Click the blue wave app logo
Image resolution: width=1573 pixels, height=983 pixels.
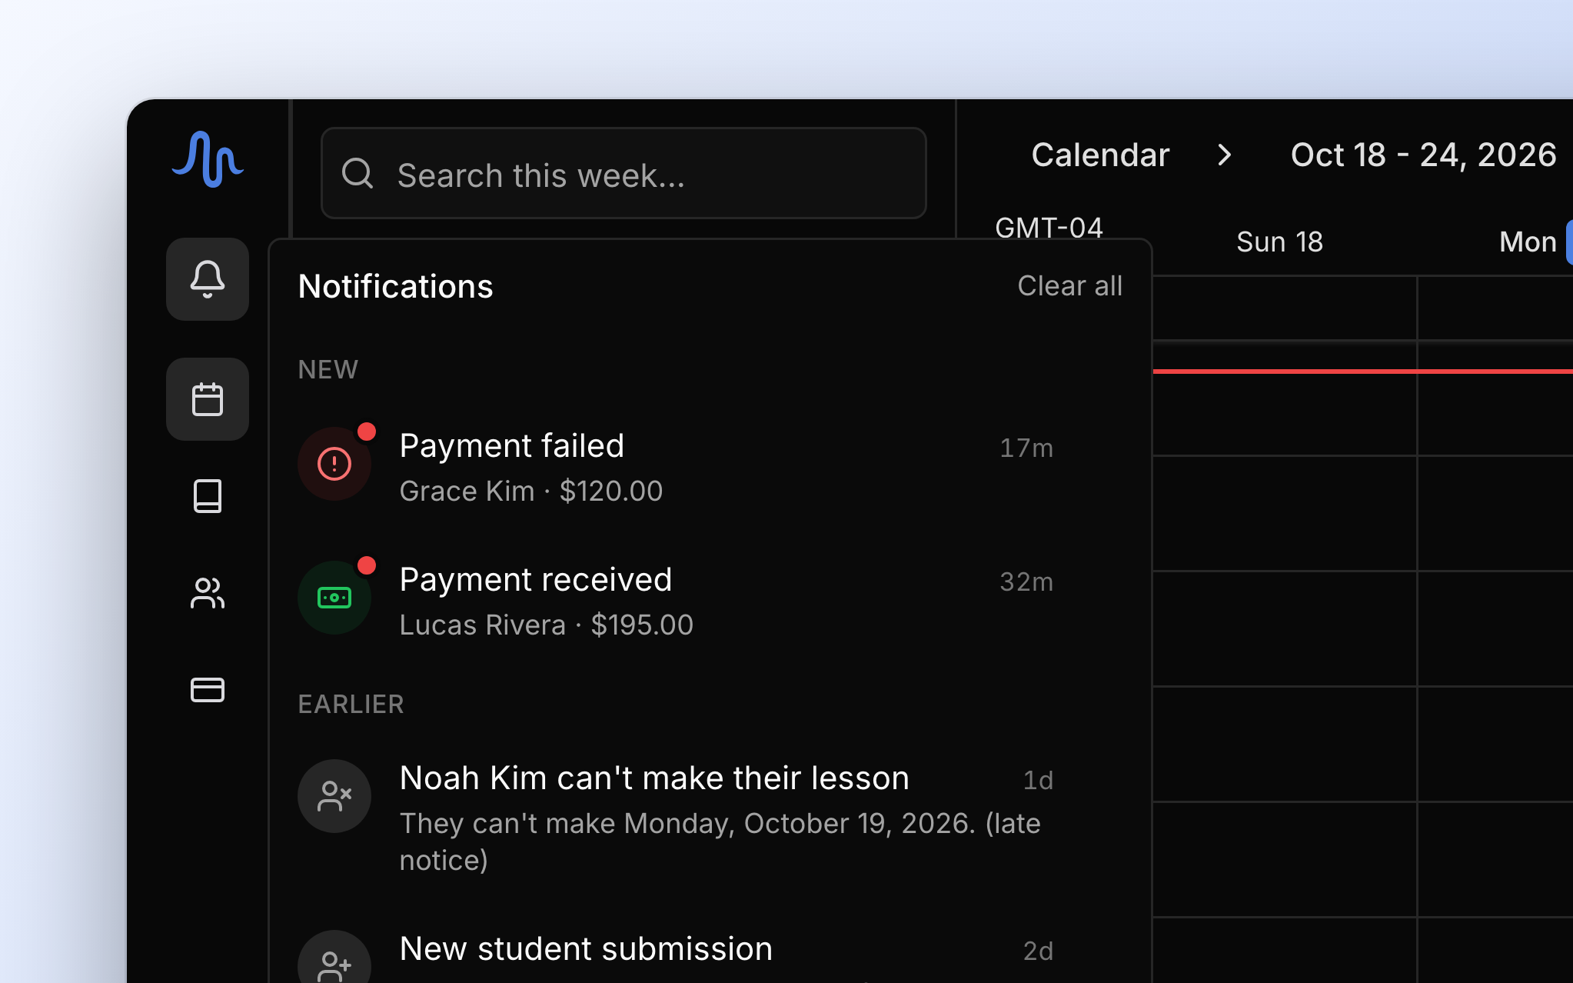(x=208, y=159)
